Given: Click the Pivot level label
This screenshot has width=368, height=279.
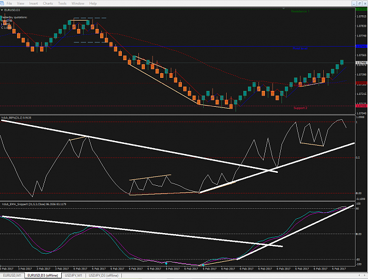Looking at the screenshot, I should pos(300,48).
